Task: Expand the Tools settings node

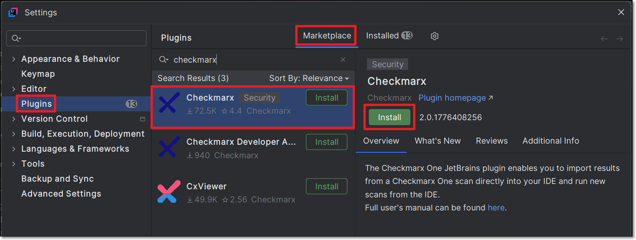Action: [x=13, y=164]
